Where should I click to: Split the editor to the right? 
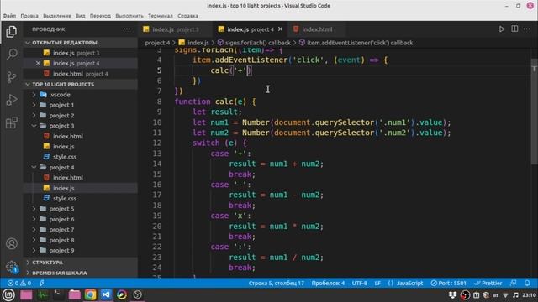514,29
